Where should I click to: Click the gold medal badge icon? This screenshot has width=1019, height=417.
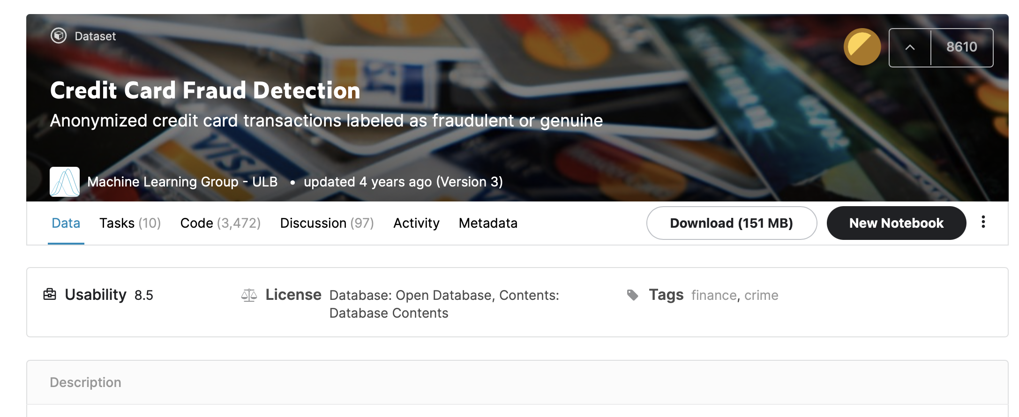tap(862, 47)
